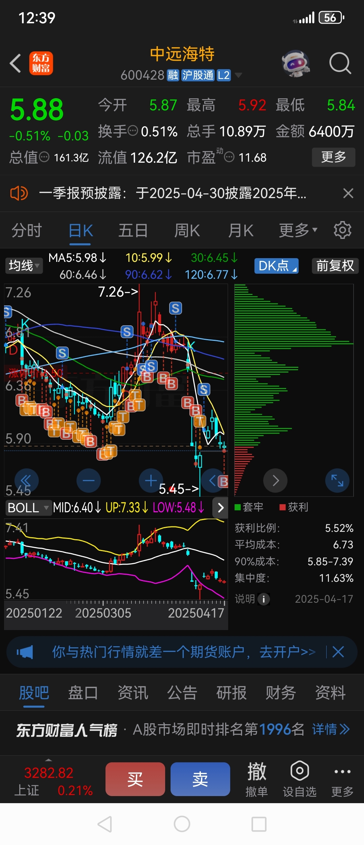
Task: Switch to the 月K chart tab
Action: pos(241,230)
